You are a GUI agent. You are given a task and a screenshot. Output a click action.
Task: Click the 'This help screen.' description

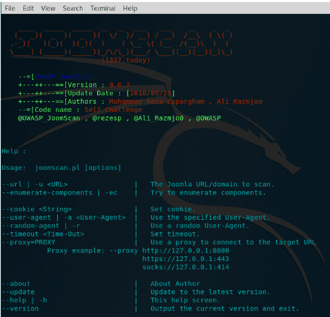pyautogui.click(x=185, y=300)
